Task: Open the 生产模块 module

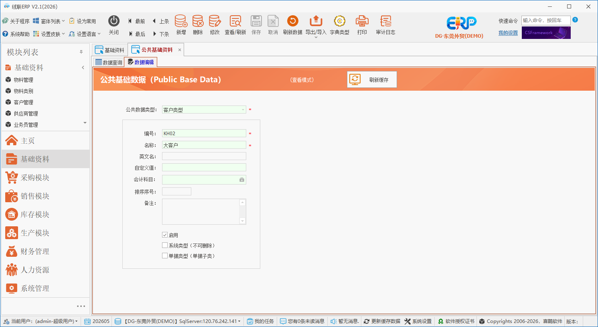Action: [46, 233]
